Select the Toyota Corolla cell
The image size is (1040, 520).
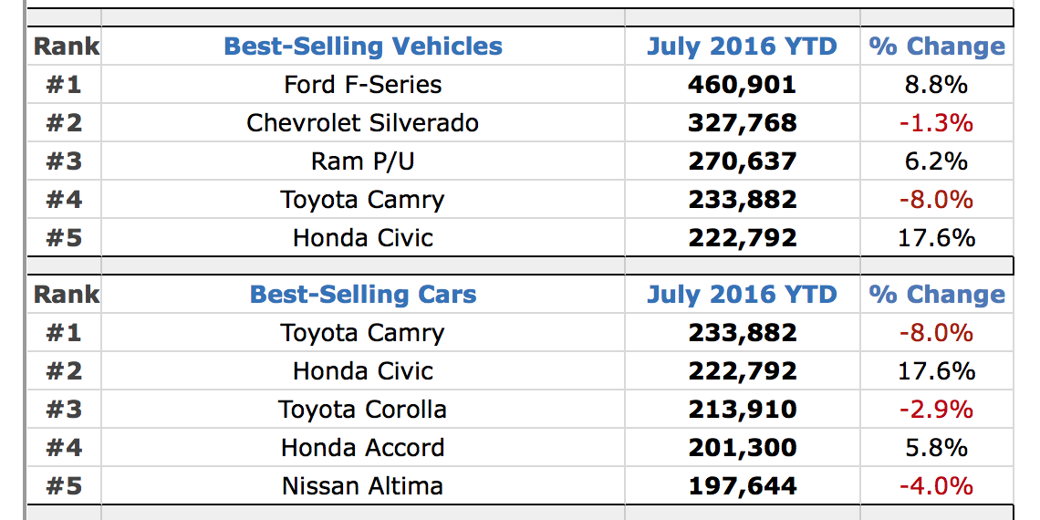(x=363, y=410)
